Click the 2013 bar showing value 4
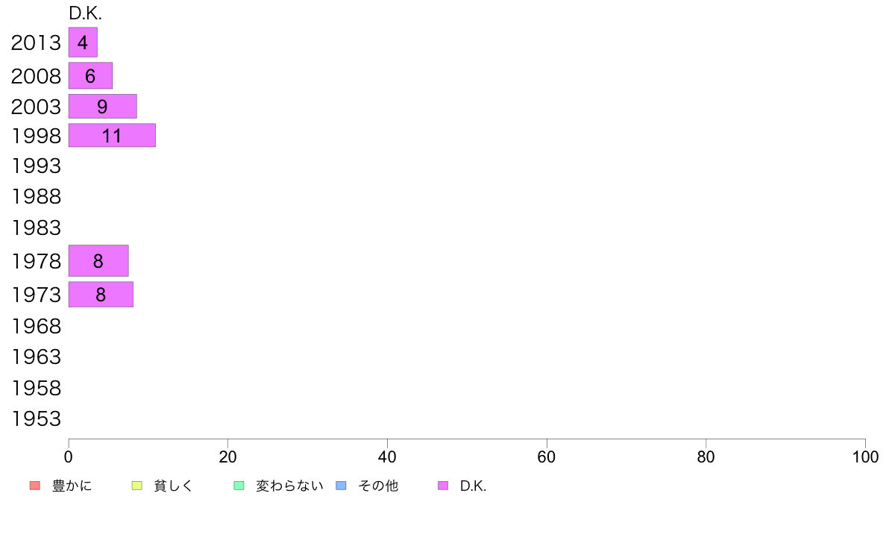This screenshot has height=549, width=886. click(83, 43)
